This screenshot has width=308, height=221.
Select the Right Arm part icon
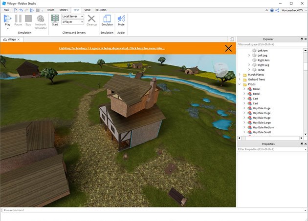(x=254, y=60)
